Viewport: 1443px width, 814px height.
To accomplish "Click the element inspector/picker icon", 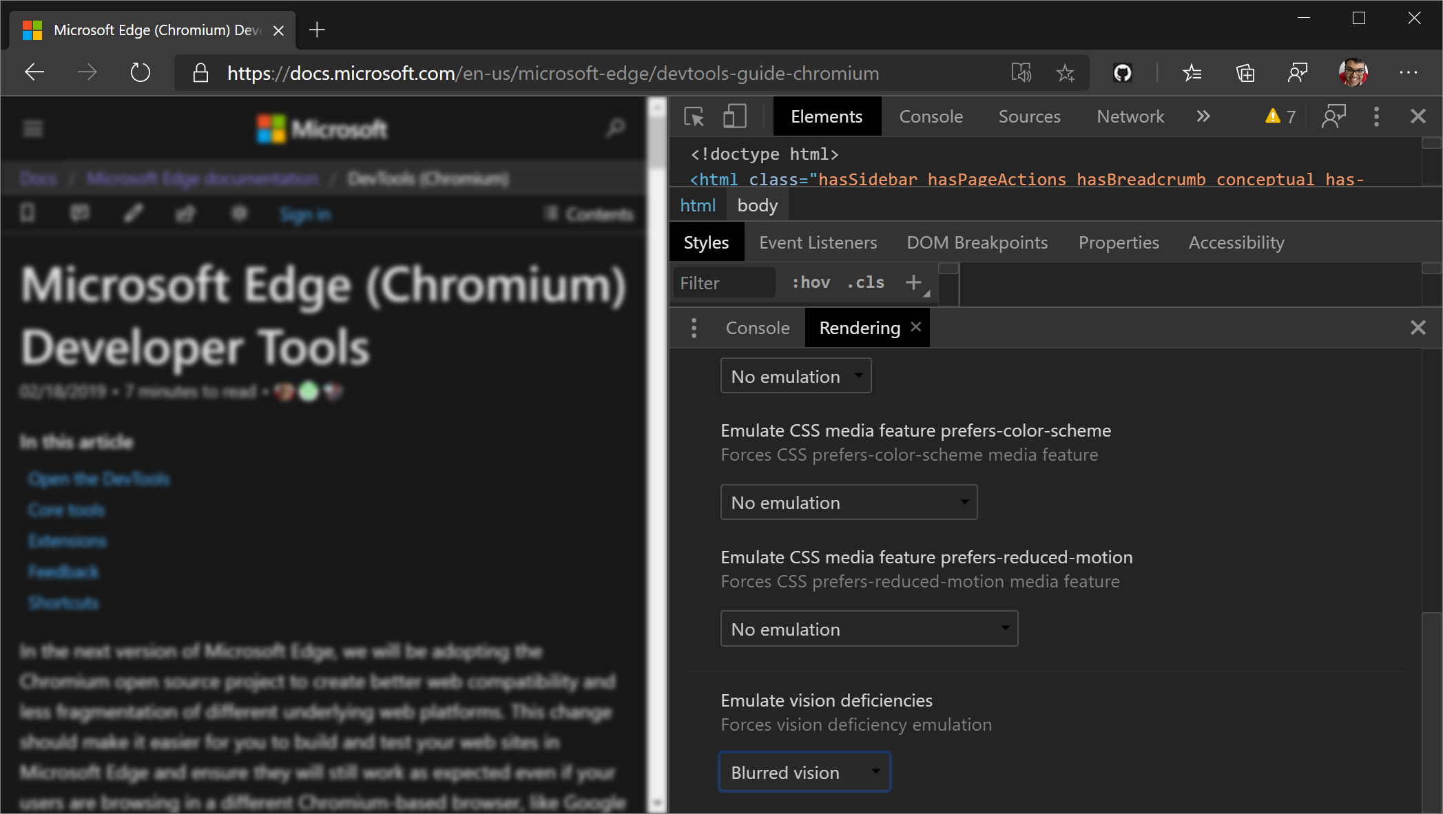I will (x=694, y=117).
